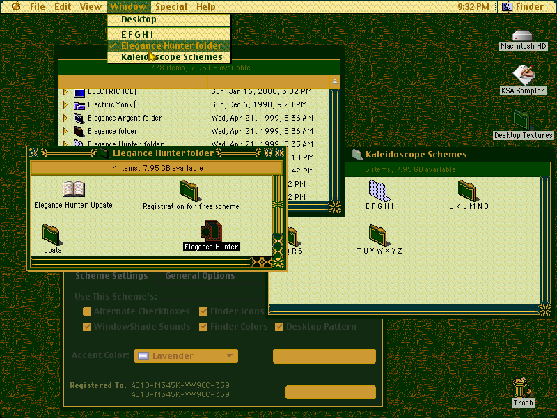Switch to the Scheme Settings tab
Screen dimensions: 557x418
[x=111, y=276]
